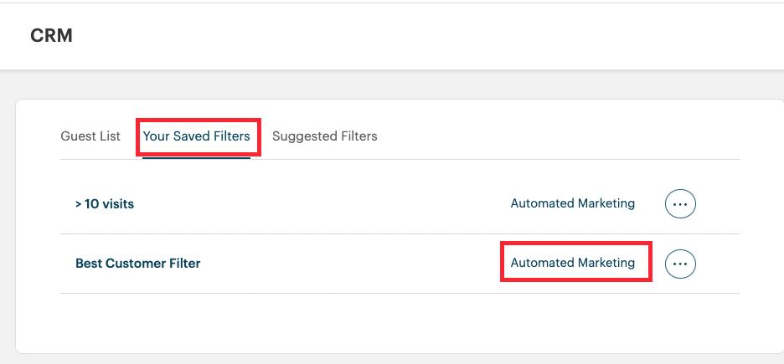Image resolution: width=784 pixels, height=364 pixels.
Task: Open more options for > 10 visits filter
Action: tap(680, 203)
